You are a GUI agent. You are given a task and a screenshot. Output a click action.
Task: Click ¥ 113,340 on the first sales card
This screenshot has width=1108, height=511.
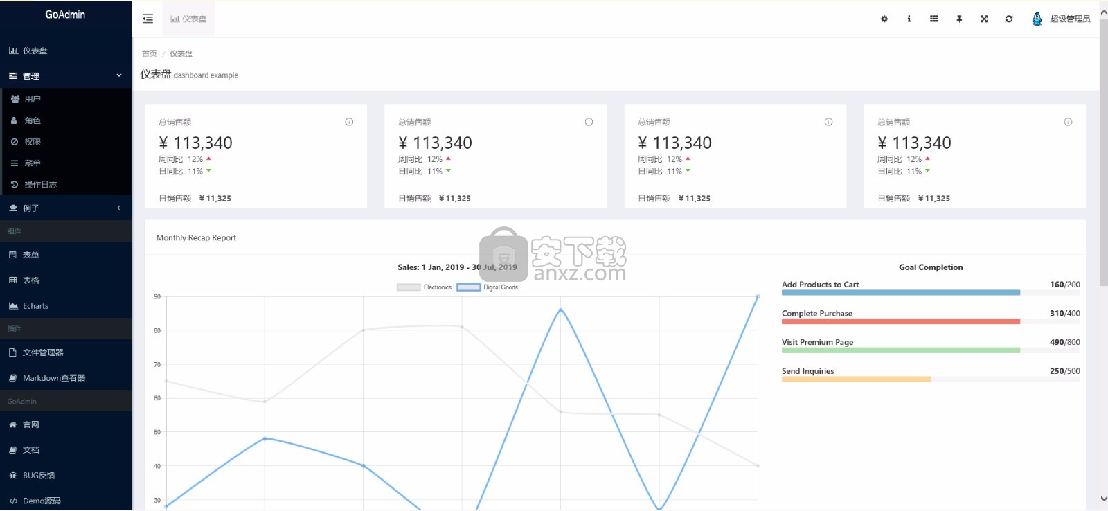(x=195, y=143)
